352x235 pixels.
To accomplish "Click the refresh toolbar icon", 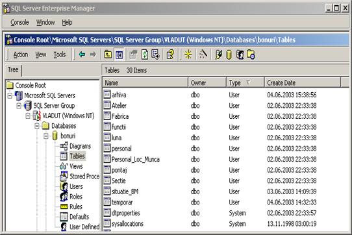I will tap(145, 55).
